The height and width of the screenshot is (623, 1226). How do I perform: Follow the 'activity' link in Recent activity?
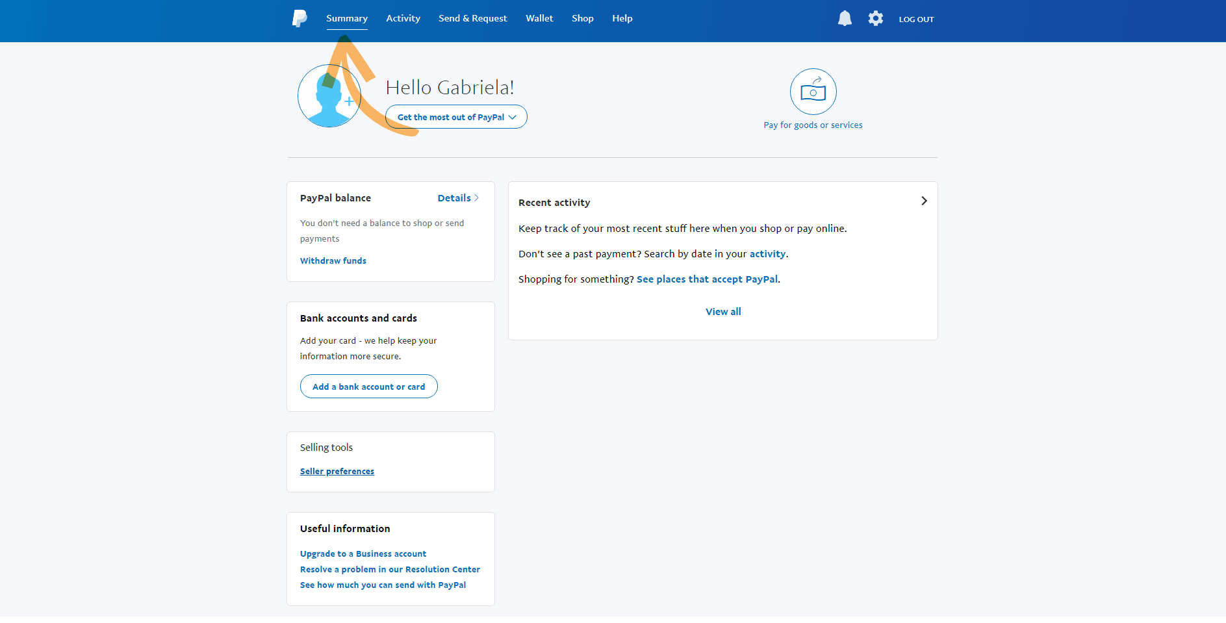[x=767, y=254]
